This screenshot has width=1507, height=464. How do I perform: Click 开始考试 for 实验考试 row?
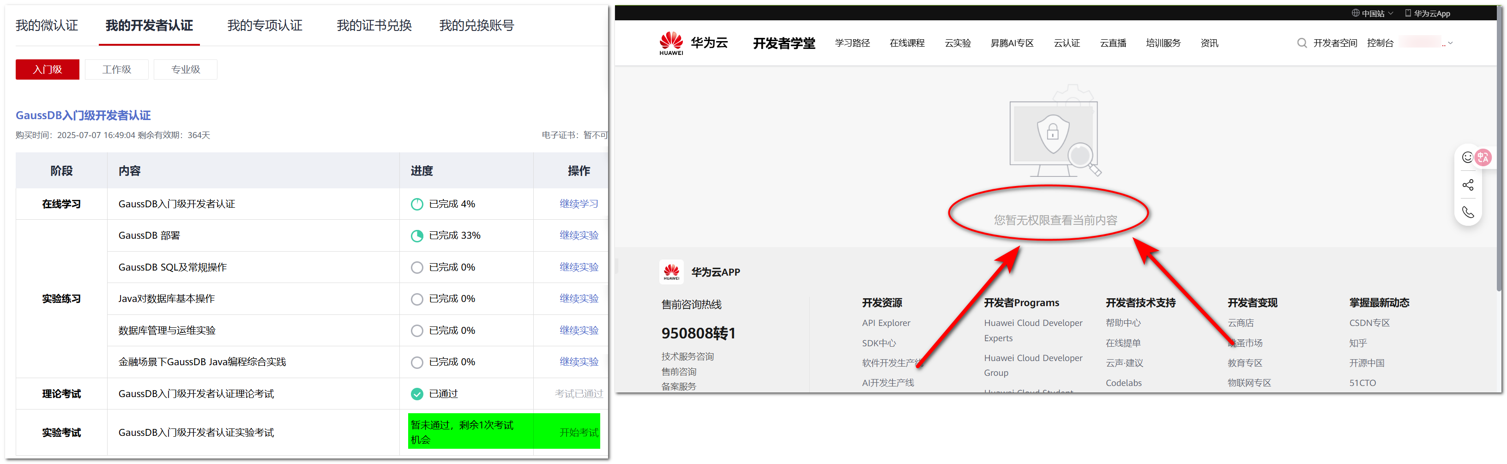click(579, 433)
